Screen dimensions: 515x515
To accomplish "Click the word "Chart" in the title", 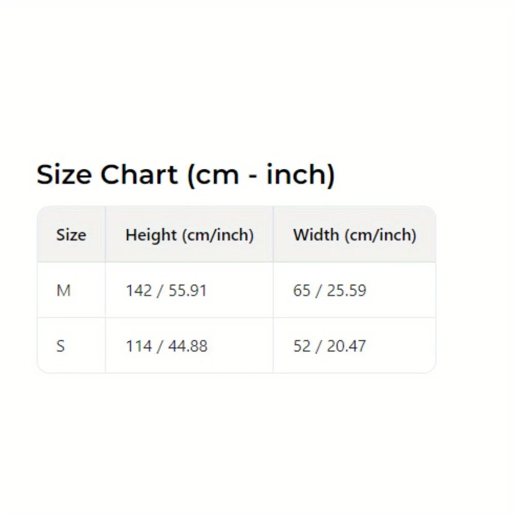I will (139, 175).
